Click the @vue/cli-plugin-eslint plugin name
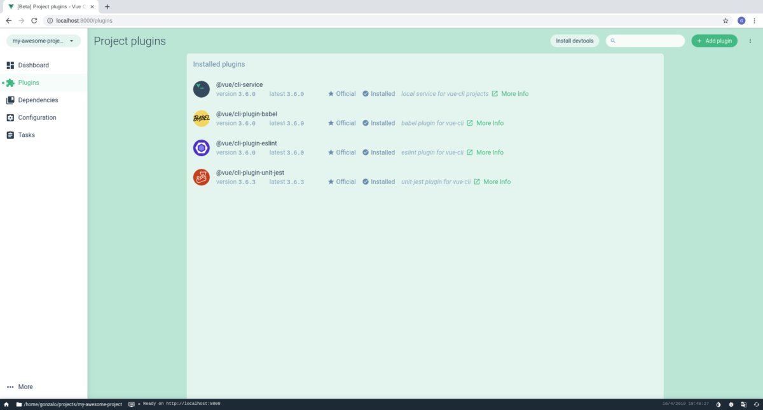763x410 pixels. [247, 143]
